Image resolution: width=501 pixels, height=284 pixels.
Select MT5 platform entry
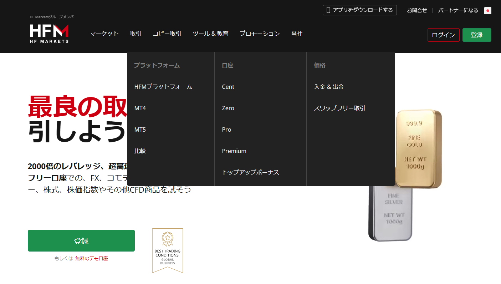(140, 130)
